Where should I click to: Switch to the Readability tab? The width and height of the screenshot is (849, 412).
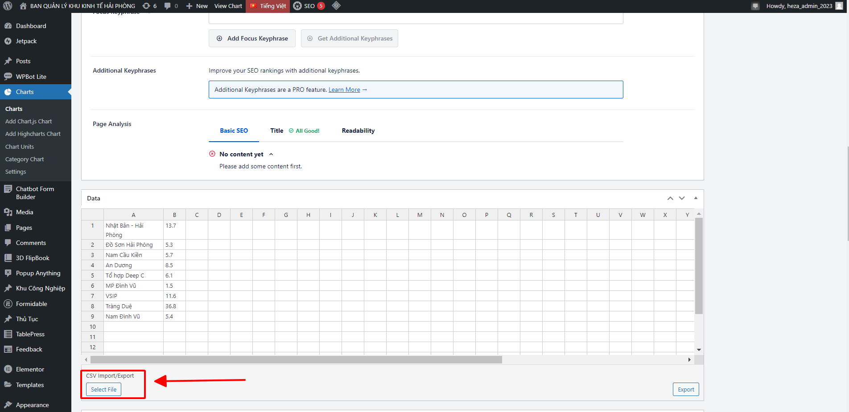358,131
